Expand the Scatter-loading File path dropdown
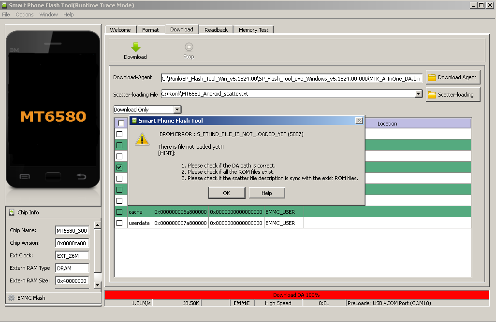496x322 pixels. 419,94
